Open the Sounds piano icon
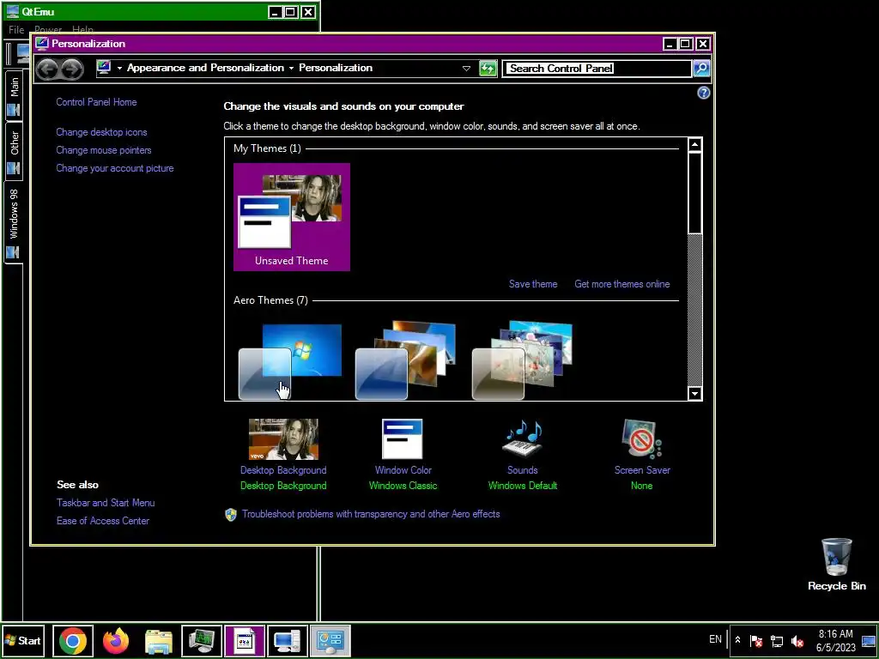Viewport: 879px width, 659px height. pos(523,439)
